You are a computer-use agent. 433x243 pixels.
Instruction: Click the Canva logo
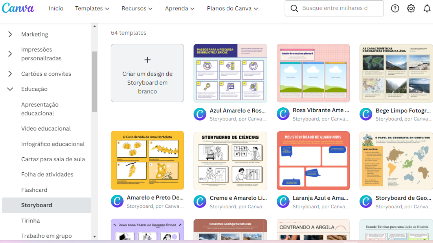pyautogui.click(x=18, y=8)
